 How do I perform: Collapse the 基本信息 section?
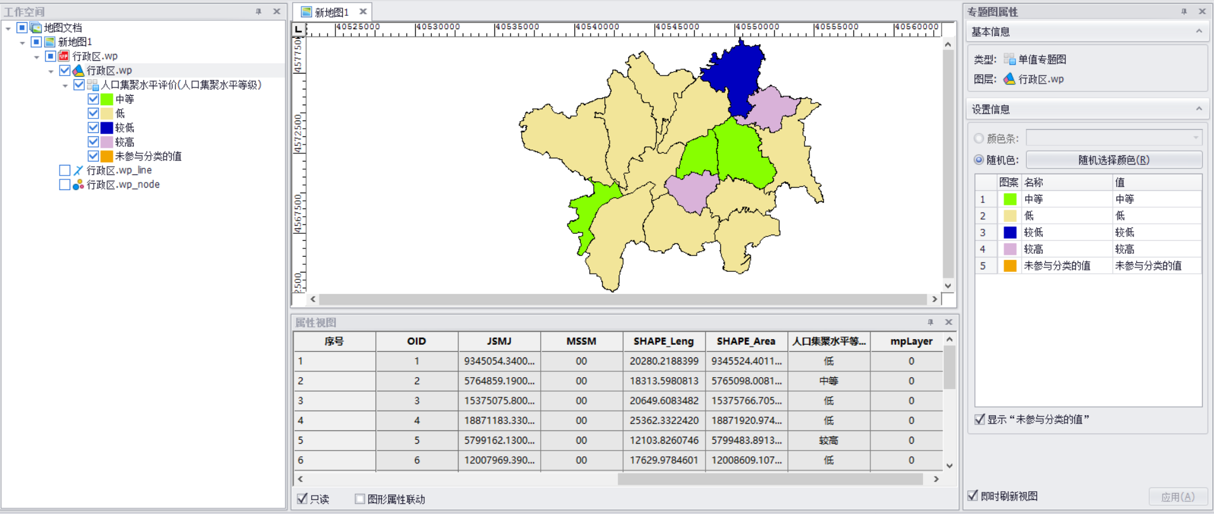(x=1199, y=31)
